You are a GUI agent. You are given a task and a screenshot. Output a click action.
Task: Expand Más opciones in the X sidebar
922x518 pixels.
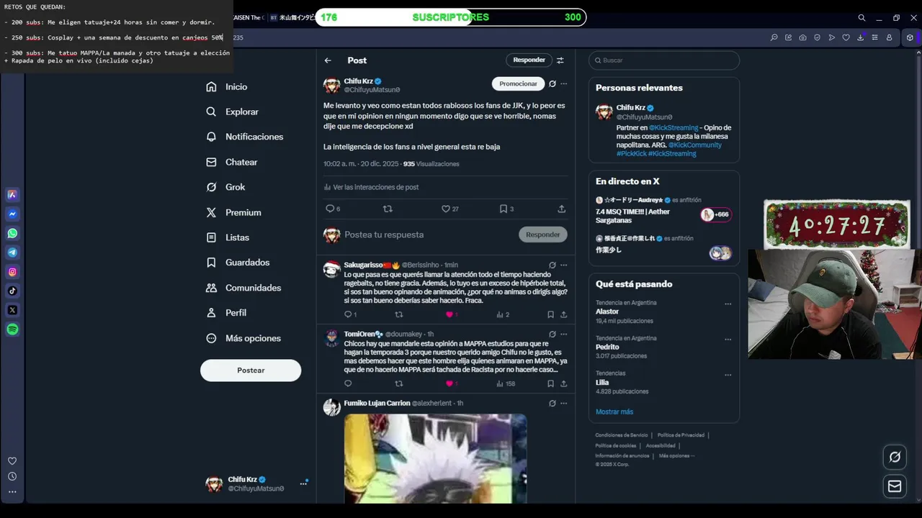pyautogui.click(x=243, y=338)
